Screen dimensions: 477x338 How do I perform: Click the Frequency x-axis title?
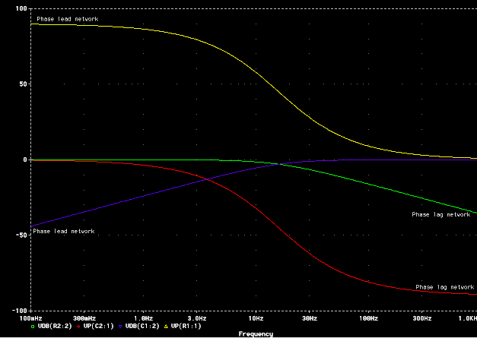point(255,333)
